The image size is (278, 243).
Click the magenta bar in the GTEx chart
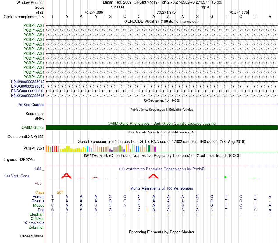pyautogui.click(x=155, y=149)
